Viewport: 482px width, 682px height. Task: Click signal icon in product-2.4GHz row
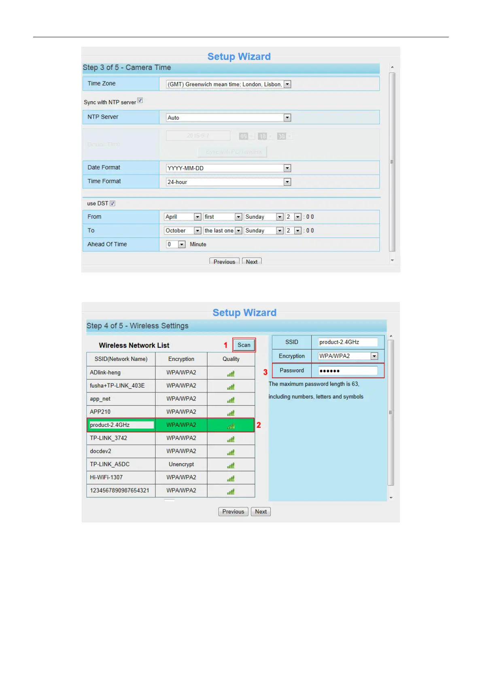click(x=231, y=426)
